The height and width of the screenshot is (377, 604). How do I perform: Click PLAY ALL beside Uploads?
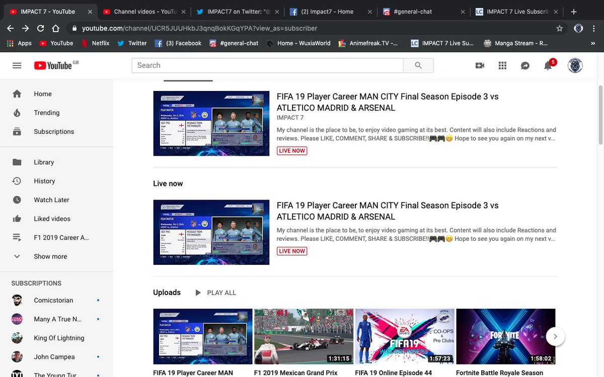215,293
